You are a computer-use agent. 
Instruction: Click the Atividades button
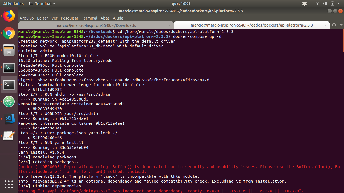(x=13, y=3)
